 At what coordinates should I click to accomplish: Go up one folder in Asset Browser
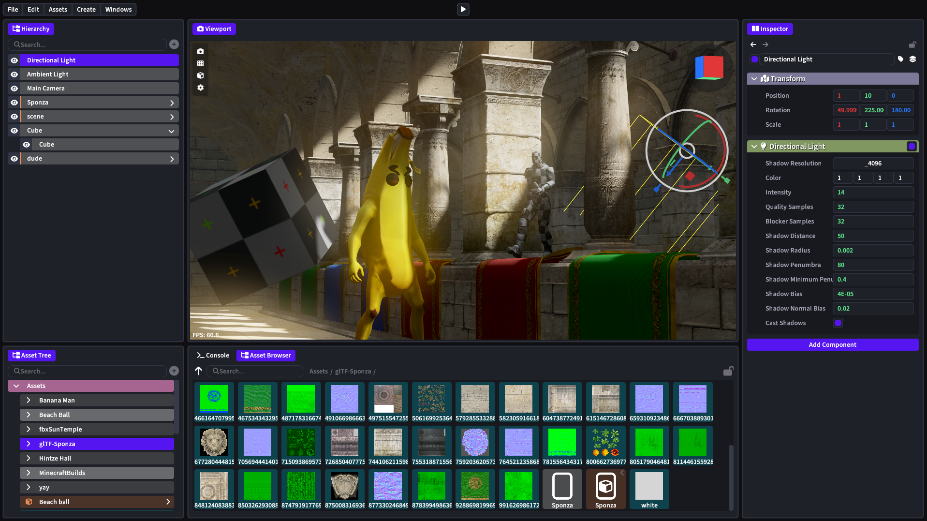198,371
